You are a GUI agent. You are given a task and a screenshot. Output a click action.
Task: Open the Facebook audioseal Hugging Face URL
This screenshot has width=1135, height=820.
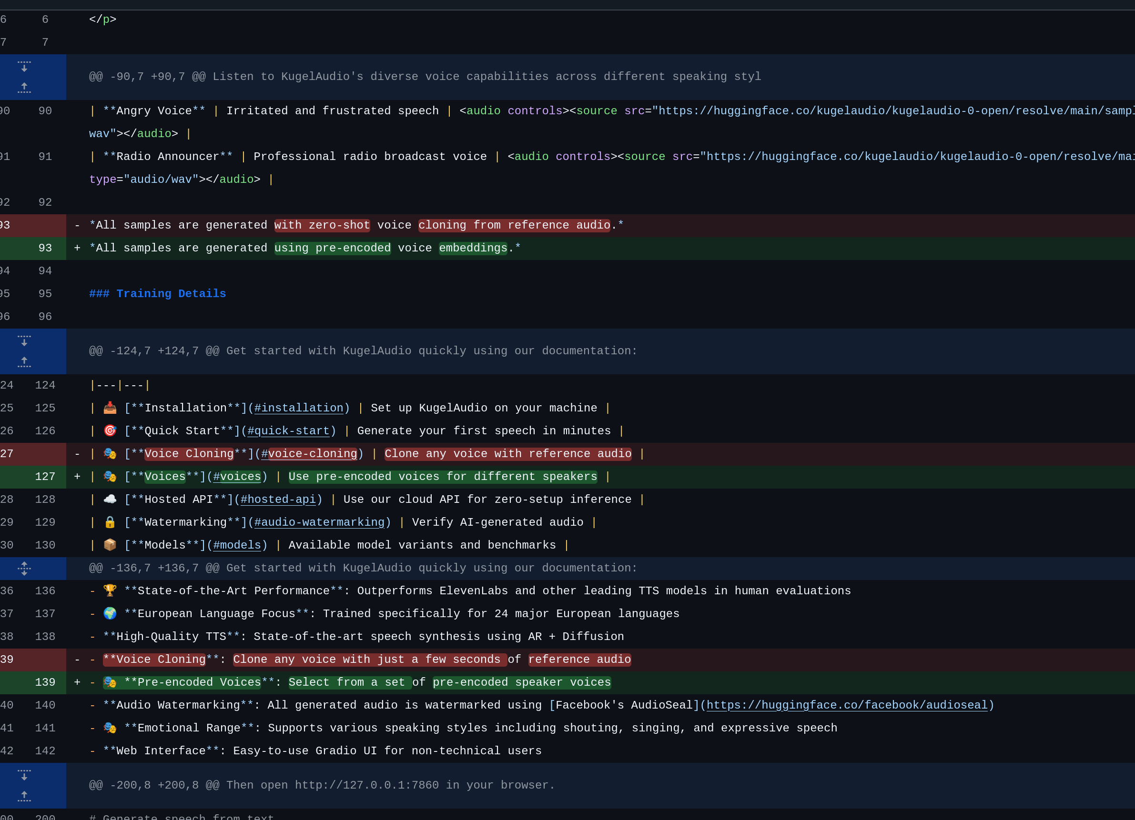[x=847, y=706]
